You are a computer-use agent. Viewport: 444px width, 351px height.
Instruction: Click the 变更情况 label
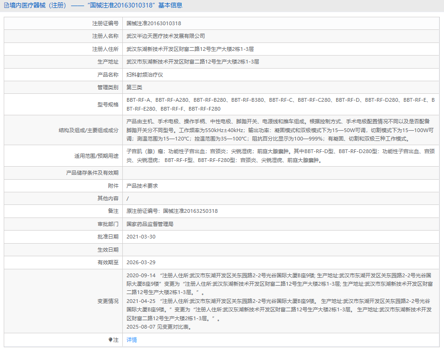[108, 301]
